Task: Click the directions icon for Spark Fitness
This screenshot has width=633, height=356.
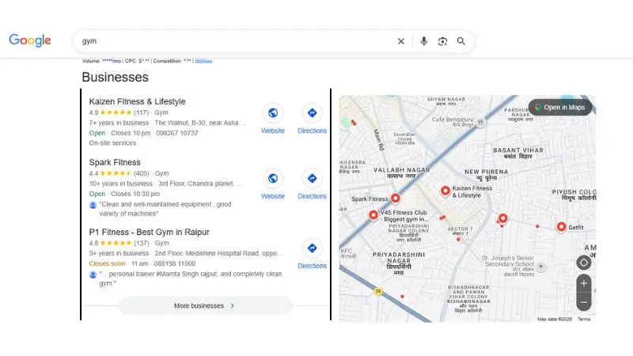Action: pyautogui.click(x=312, y=179)
